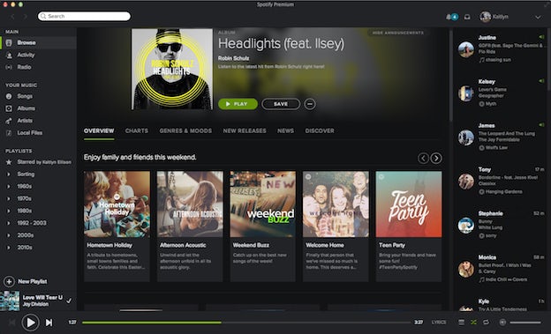This screenshot has height=334, width=551.
Task: Go to the previous track
Action: click(x=12, y=323)
